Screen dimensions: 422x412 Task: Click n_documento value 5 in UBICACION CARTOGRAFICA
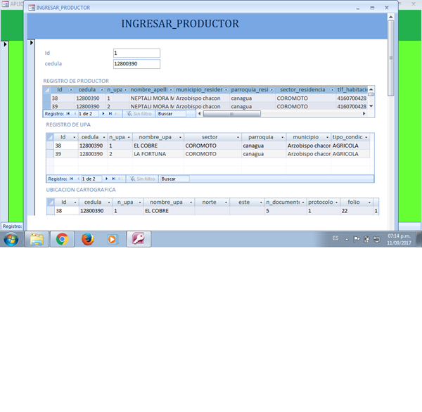coord(286,211)
